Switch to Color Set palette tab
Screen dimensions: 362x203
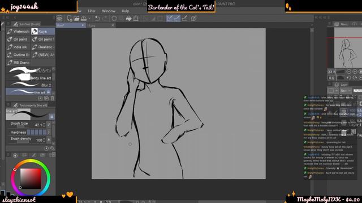[x=42, y=156]
